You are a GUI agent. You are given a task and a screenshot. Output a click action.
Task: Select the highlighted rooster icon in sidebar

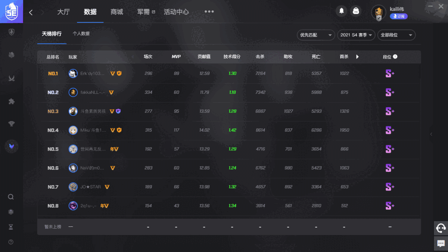point(11,146)
